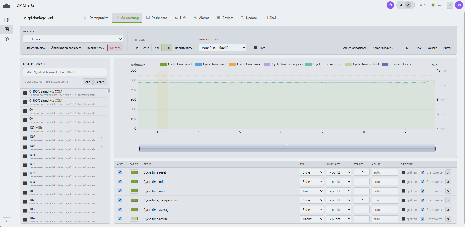Focus the datapoint filter input

point(65,72)
